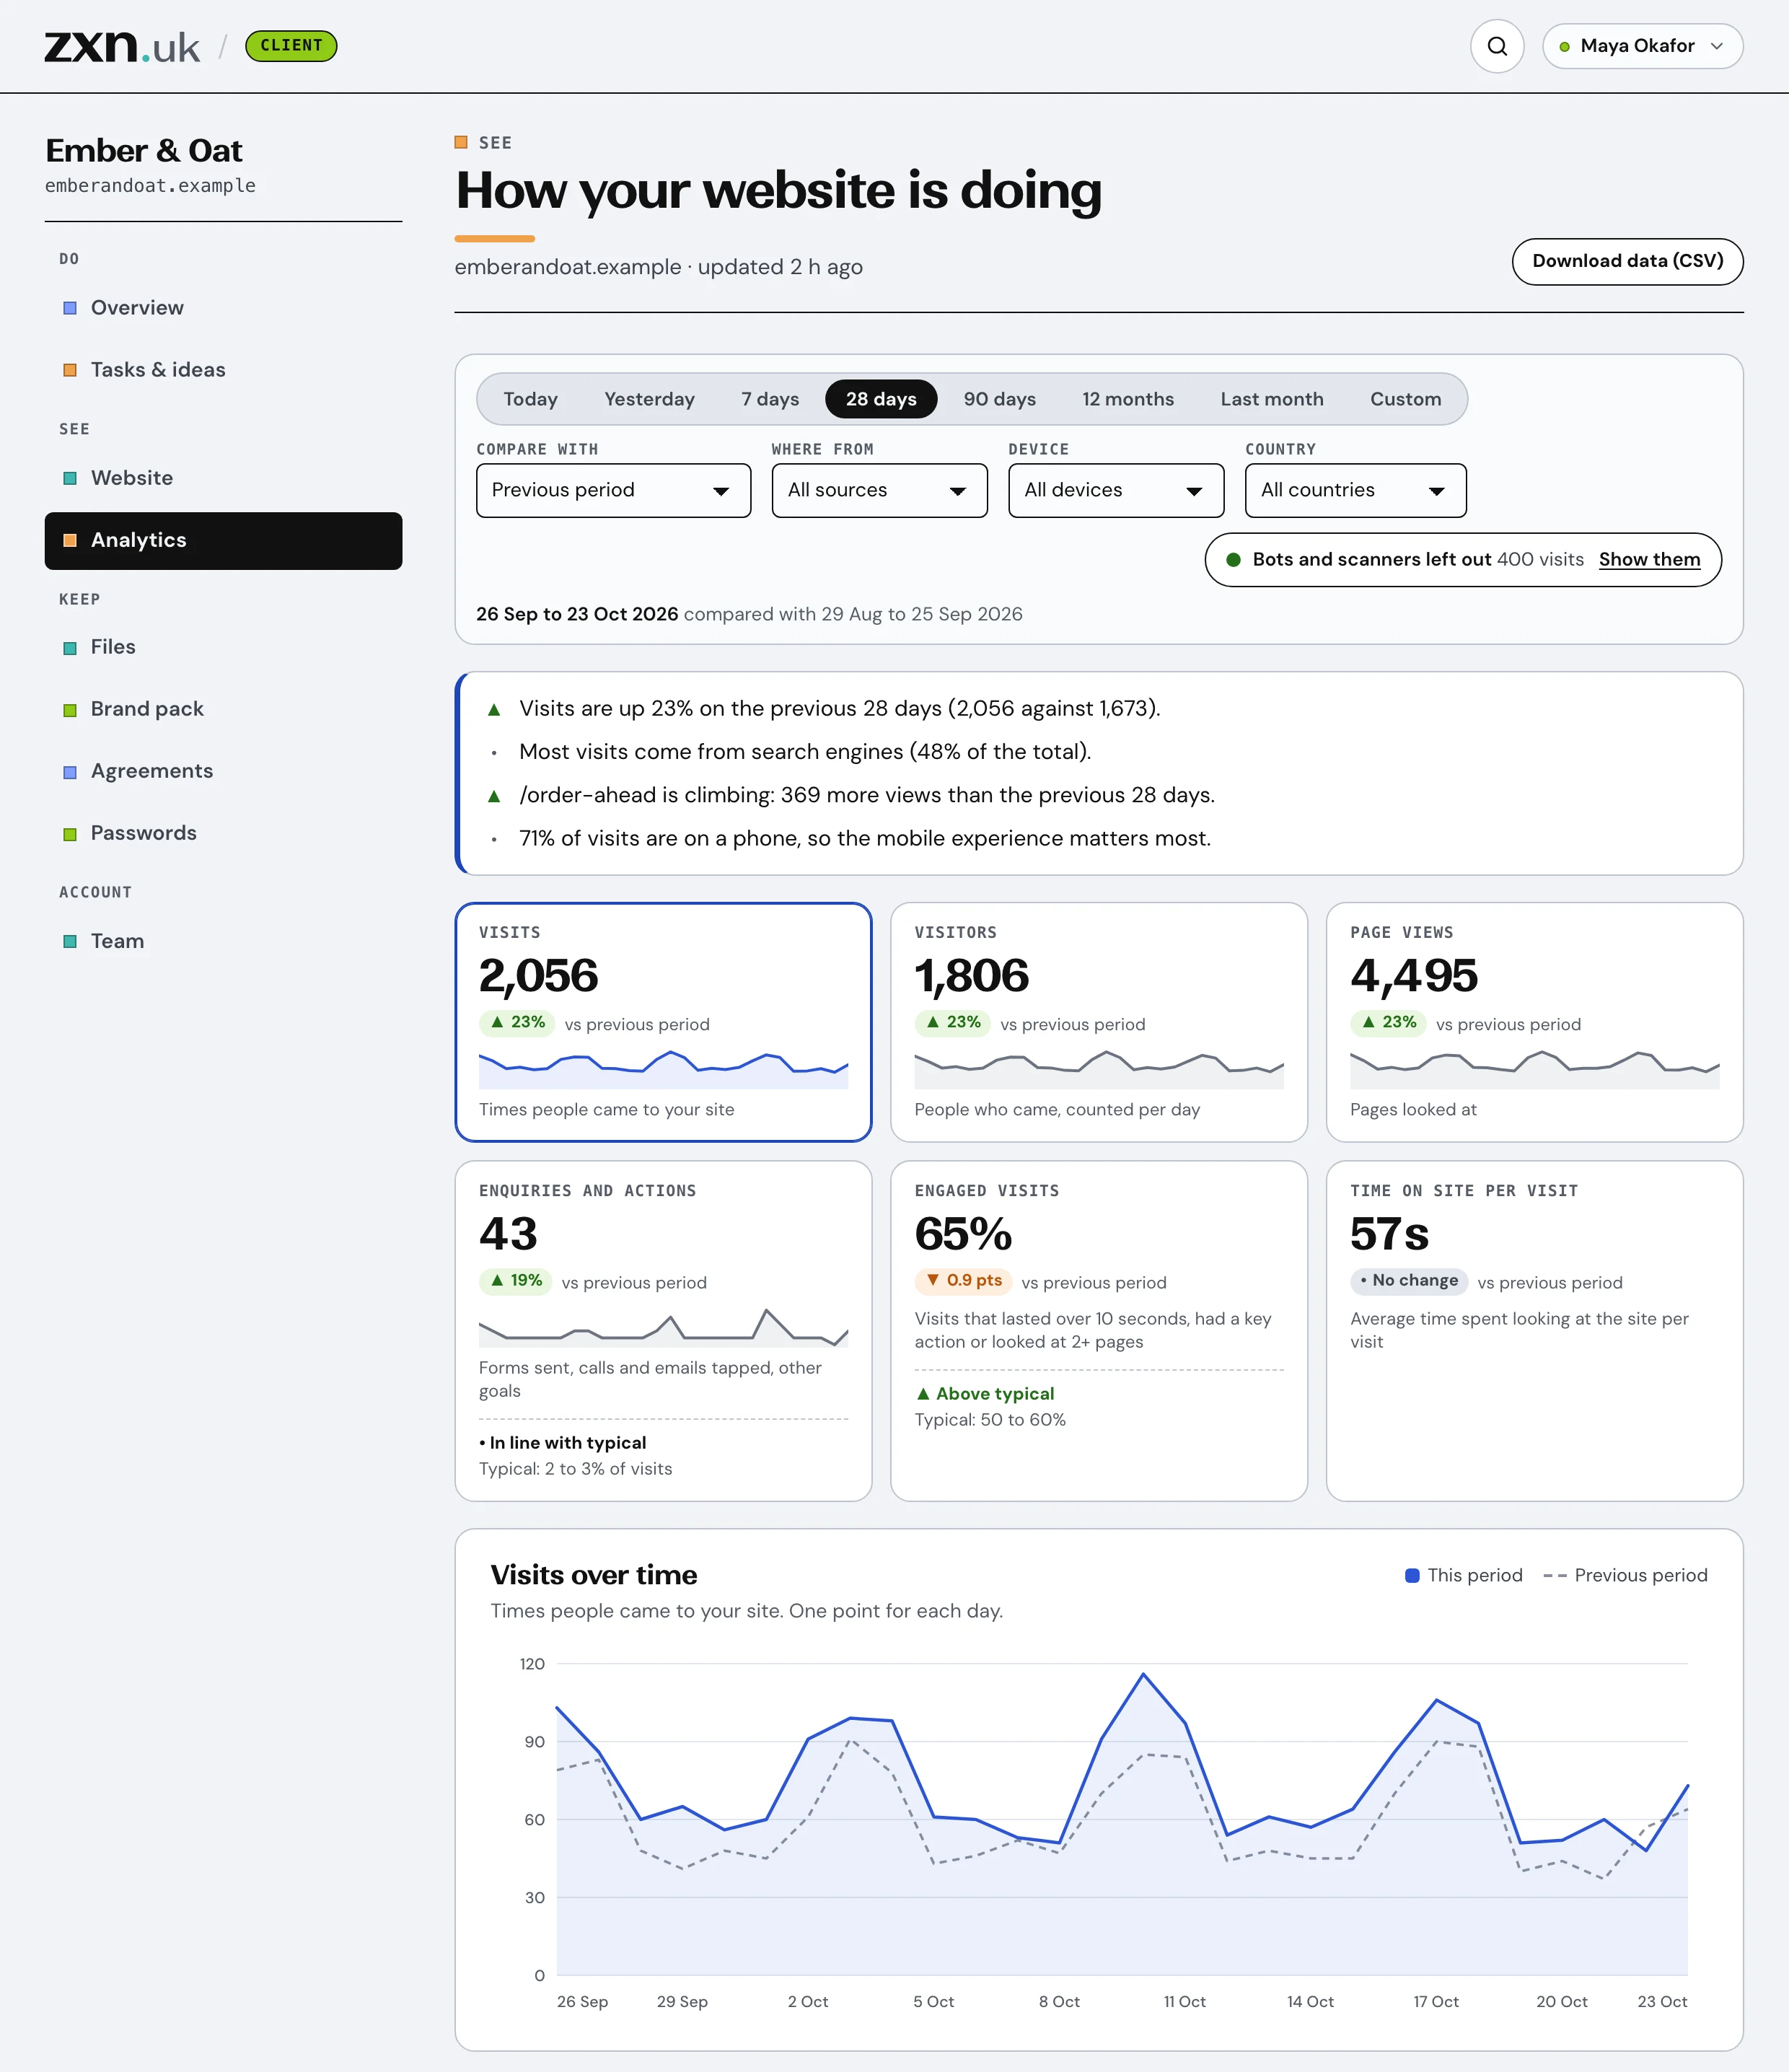Screen dimensions: 1789x2072
Task: Select the Visits metric card
Action: click(x=663, y=1022)
